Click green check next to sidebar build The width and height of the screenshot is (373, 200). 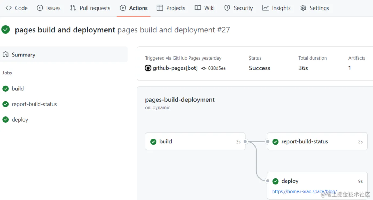[x=6, y=89]
